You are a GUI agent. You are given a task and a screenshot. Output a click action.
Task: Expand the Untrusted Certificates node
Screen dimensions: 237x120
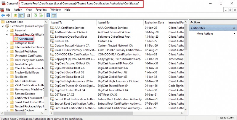coord(7,56)
